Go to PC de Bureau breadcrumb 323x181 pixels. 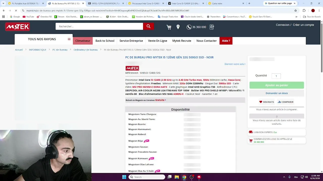(x=60, y=50)
